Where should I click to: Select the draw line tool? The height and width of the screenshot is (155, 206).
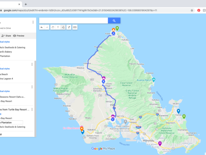click(63, 27)
